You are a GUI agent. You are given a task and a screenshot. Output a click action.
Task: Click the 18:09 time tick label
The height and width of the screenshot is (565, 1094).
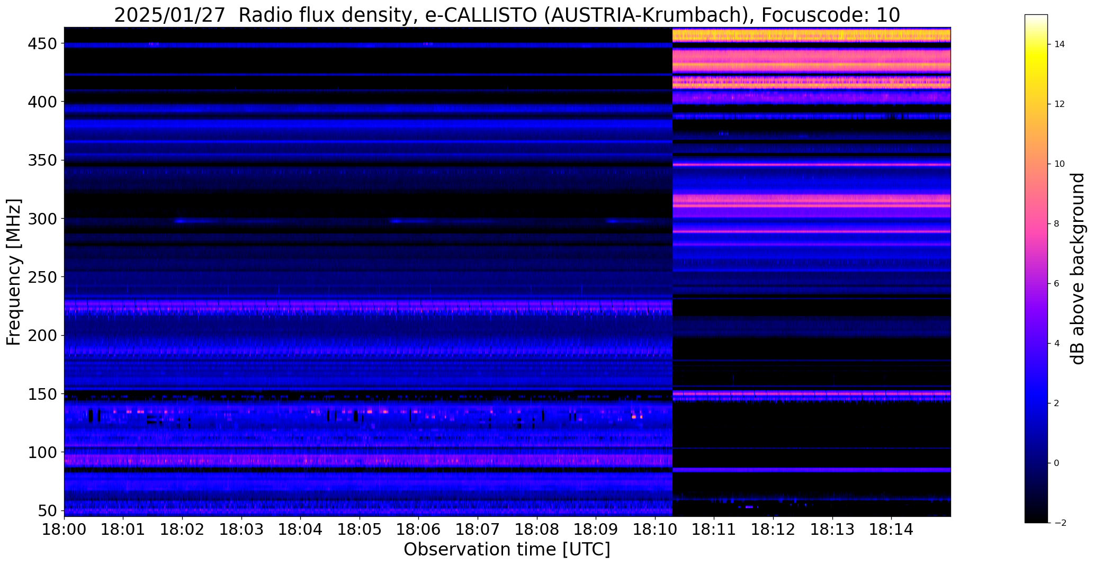[x=596, y=528]
